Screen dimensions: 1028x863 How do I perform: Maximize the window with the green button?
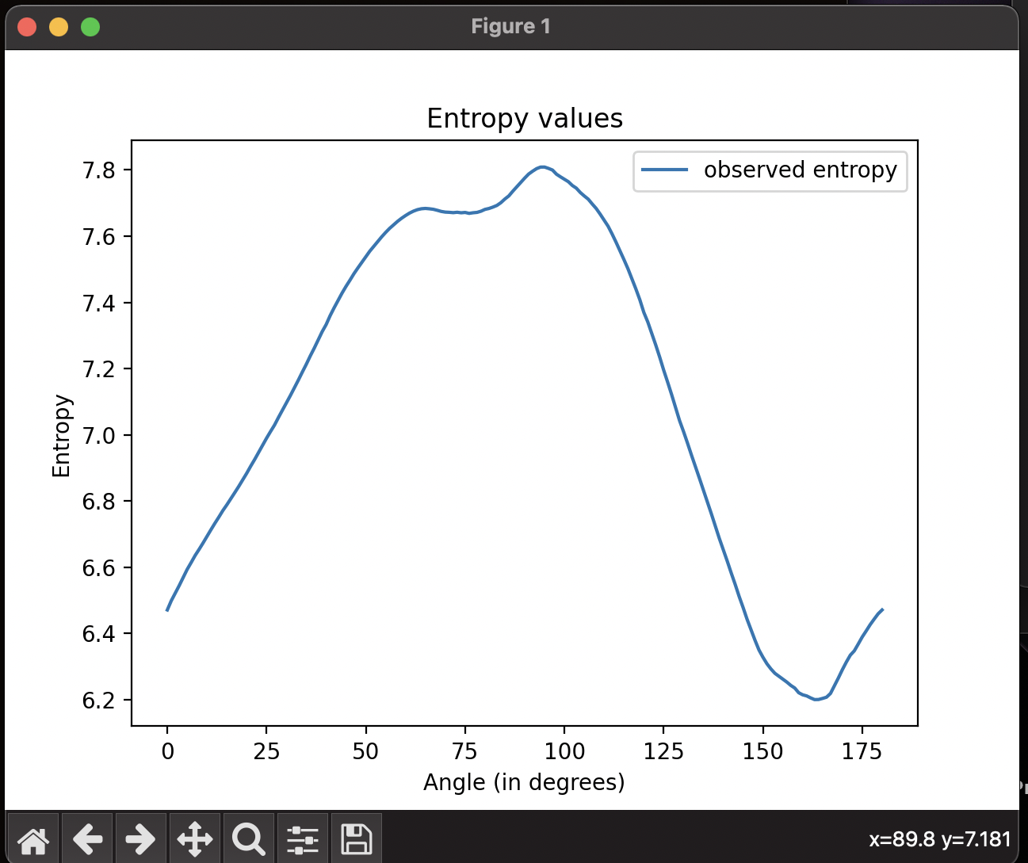(90, 27)
